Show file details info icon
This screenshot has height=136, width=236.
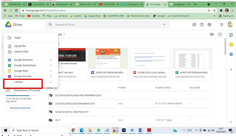pyautogui.click(x=220, y=34)
